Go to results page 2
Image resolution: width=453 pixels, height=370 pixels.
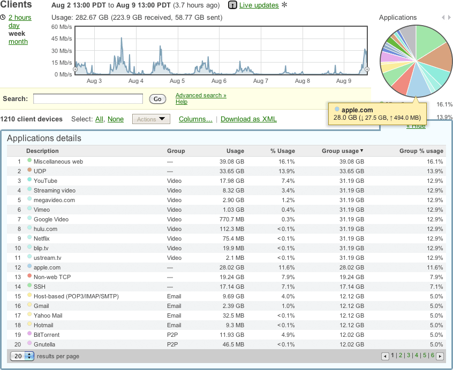[x=401, y=355]
